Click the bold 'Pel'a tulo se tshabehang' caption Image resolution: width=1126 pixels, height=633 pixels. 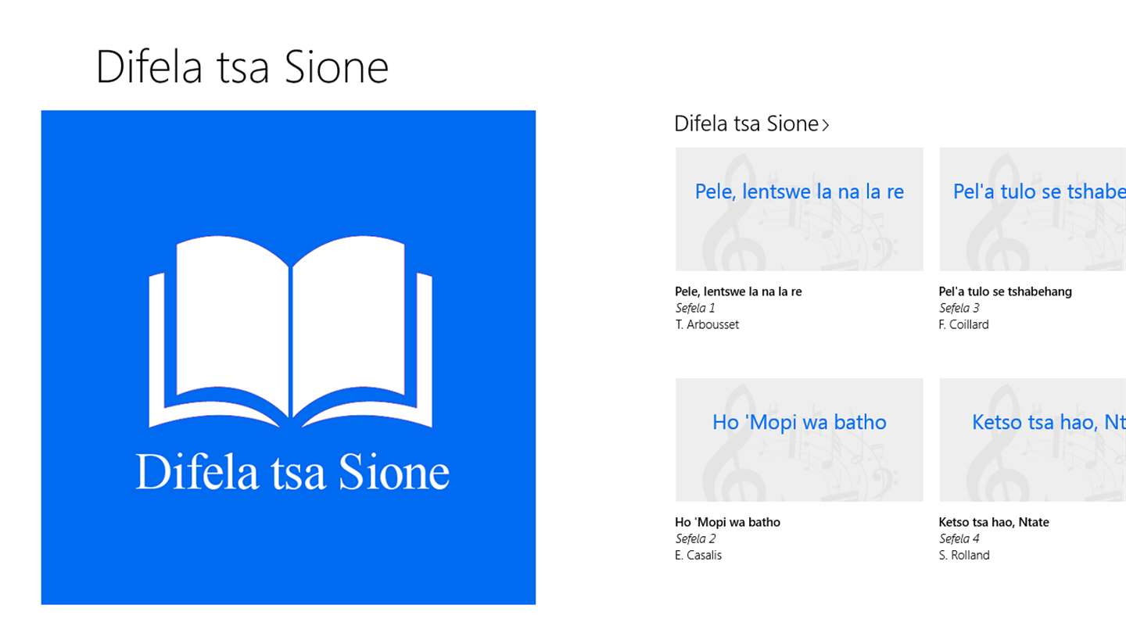click(x=1005, y=291)
